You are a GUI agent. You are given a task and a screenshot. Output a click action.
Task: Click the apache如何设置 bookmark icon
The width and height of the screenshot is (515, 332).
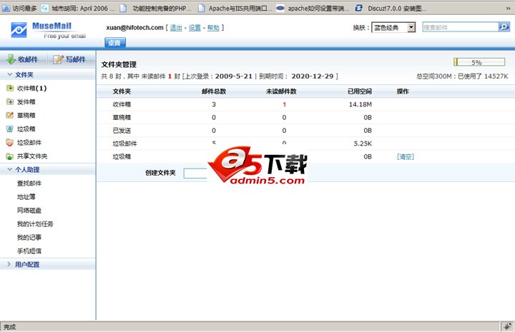280,8
